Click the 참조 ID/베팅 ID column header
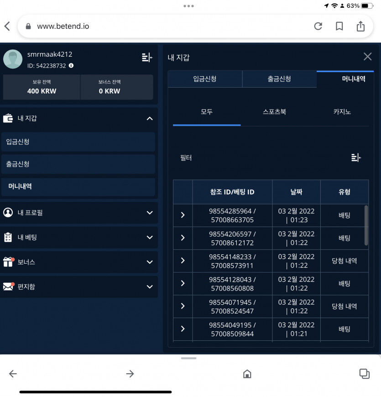381x397 pixels. click(x=232, y=192)
